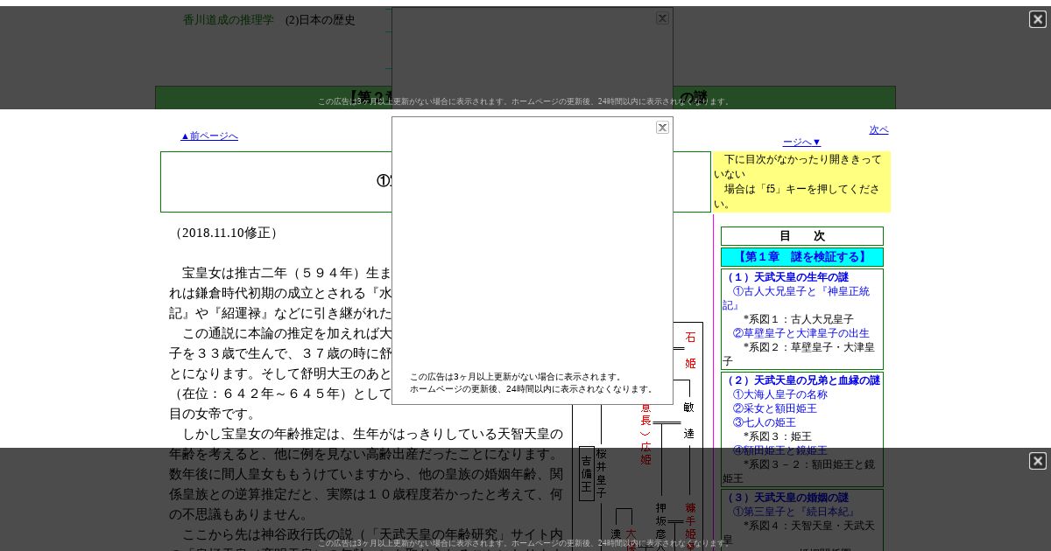Open （２）天武天皇の兄弟と血縁の謎 link
Viewport: 1051px width, 551px height.
pos(801,380)
